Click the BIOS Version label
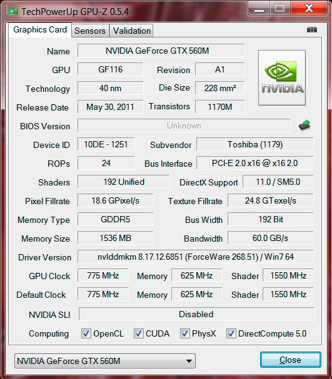The image size is (332, 379). [x=45, y=126]
